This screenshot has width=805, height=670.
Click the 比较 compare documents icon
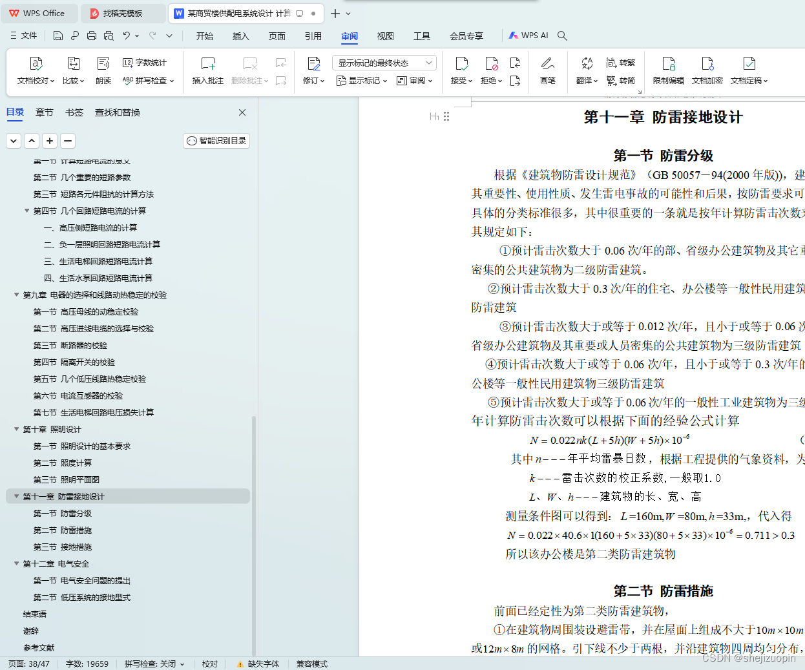pos(73,71)
